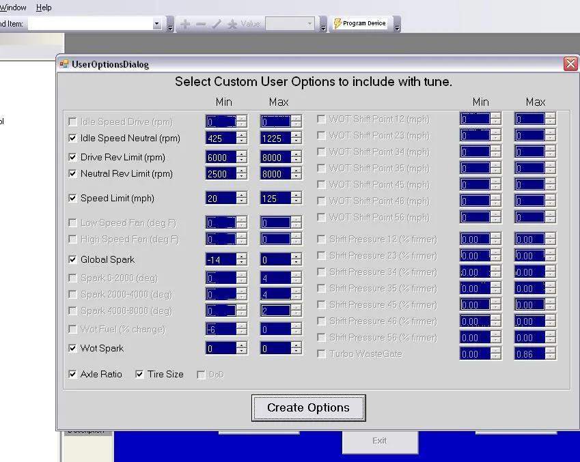Toggle the Wot Spark checkbox

click(x=72, y=349)
